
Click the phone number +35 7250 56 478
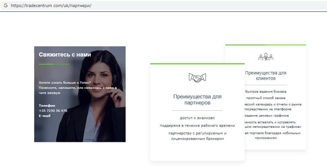coord(53,111)
